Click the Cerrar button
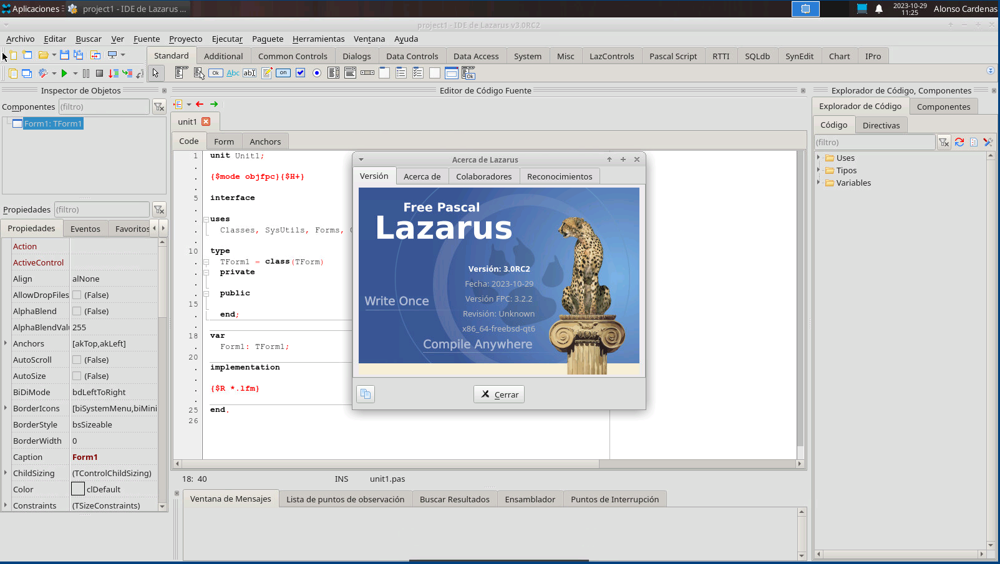 (x=499, y=394)
